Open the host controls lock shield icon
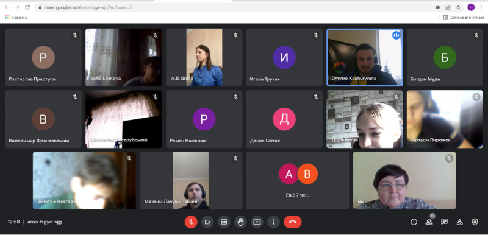This screenshot has width=488, height=235. point(475,222)
